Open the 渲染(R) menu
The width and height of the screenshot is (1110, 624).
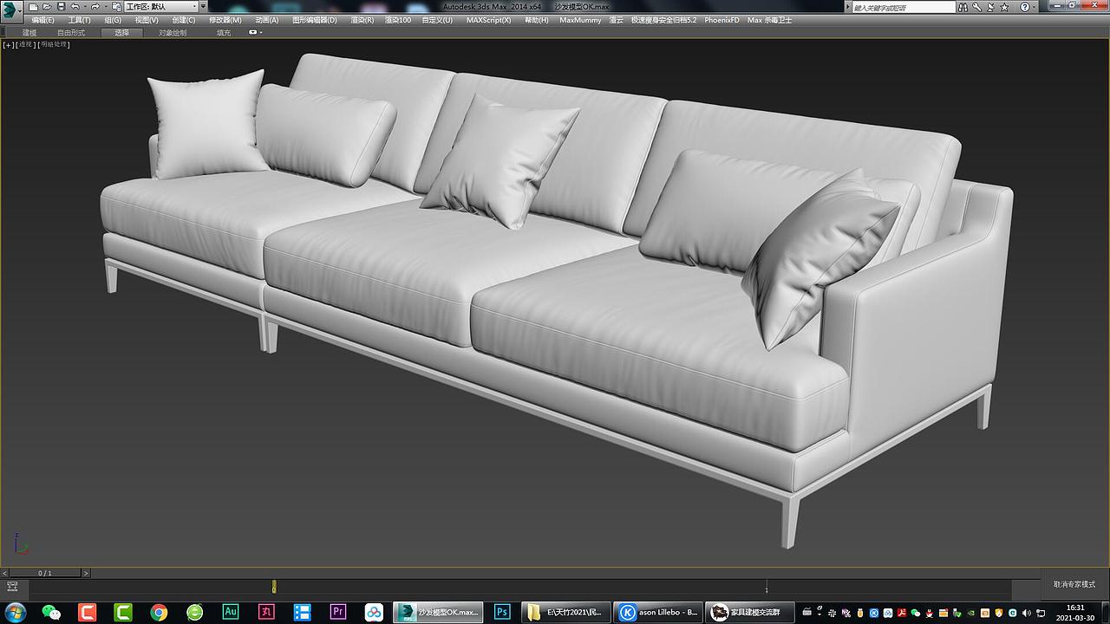click(362, 20)
